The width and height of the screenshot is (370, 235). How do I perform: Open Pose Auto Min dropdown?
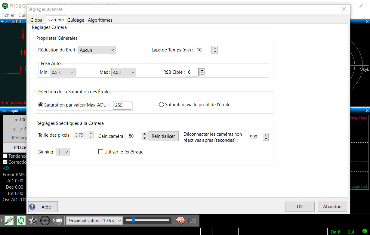coord(63,72)
